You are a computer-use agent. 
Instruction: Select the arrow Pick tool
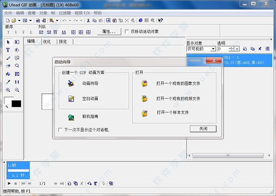tap(8, 42)
